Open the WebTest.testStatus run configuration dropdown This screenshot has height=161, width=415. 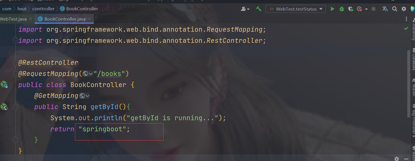(x=296, y=9)
